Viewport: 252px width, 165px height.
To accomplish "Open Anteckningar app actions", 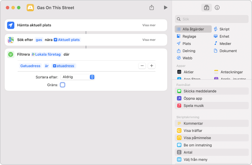I will (228, 72).
